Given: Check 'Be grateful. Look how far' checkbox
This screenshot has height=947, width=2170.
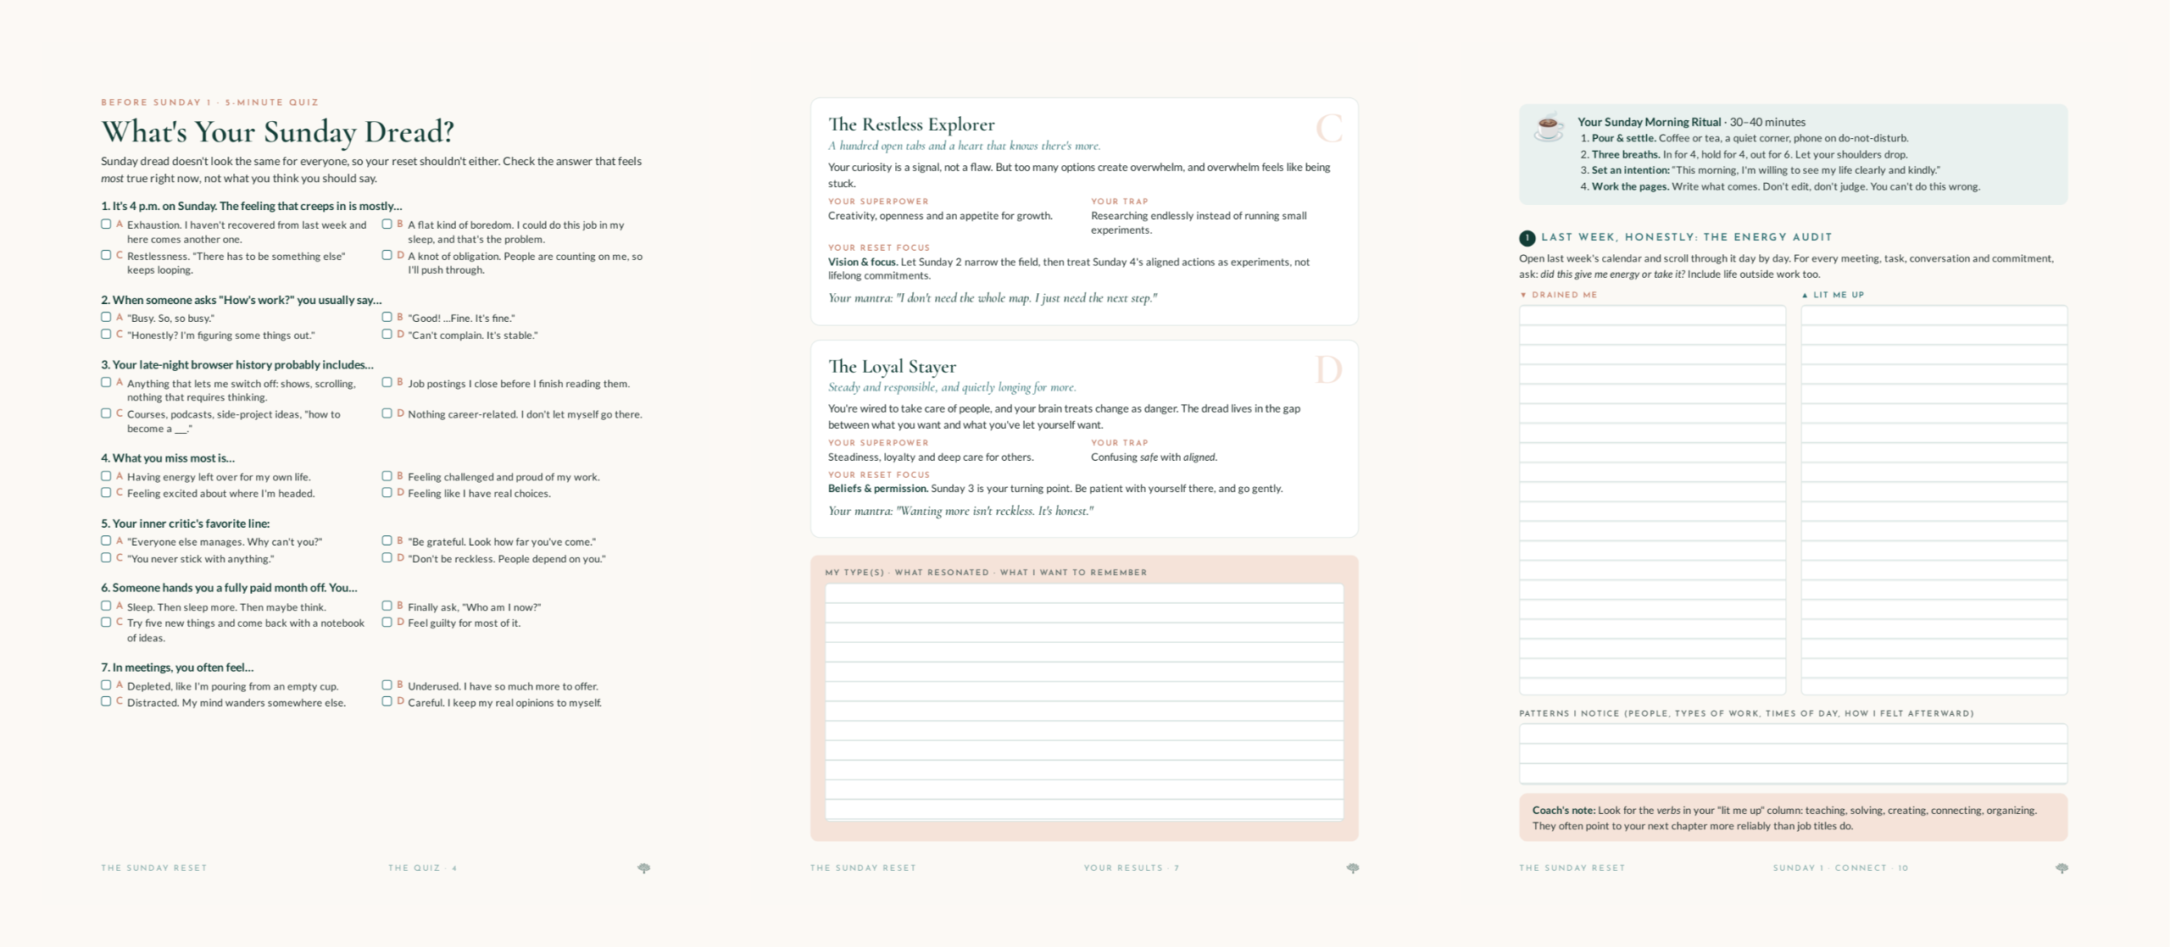Looking at the screenshot, I should 387,540.
